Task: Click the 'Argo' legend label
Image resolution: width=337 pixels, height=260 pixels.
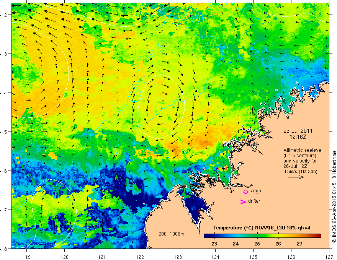Action: (x=256, y=191)
